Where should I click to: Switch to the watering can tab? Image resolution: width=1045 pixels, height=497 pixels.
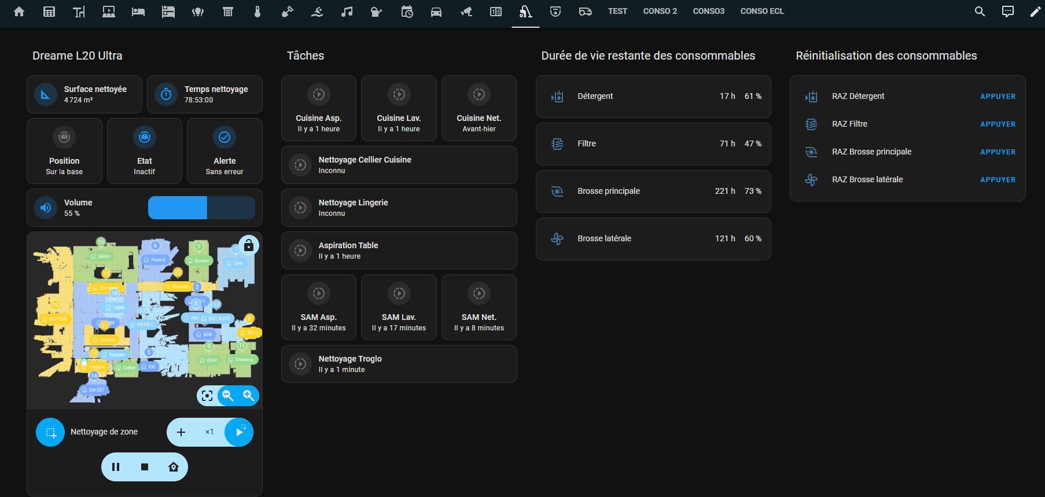377,12
